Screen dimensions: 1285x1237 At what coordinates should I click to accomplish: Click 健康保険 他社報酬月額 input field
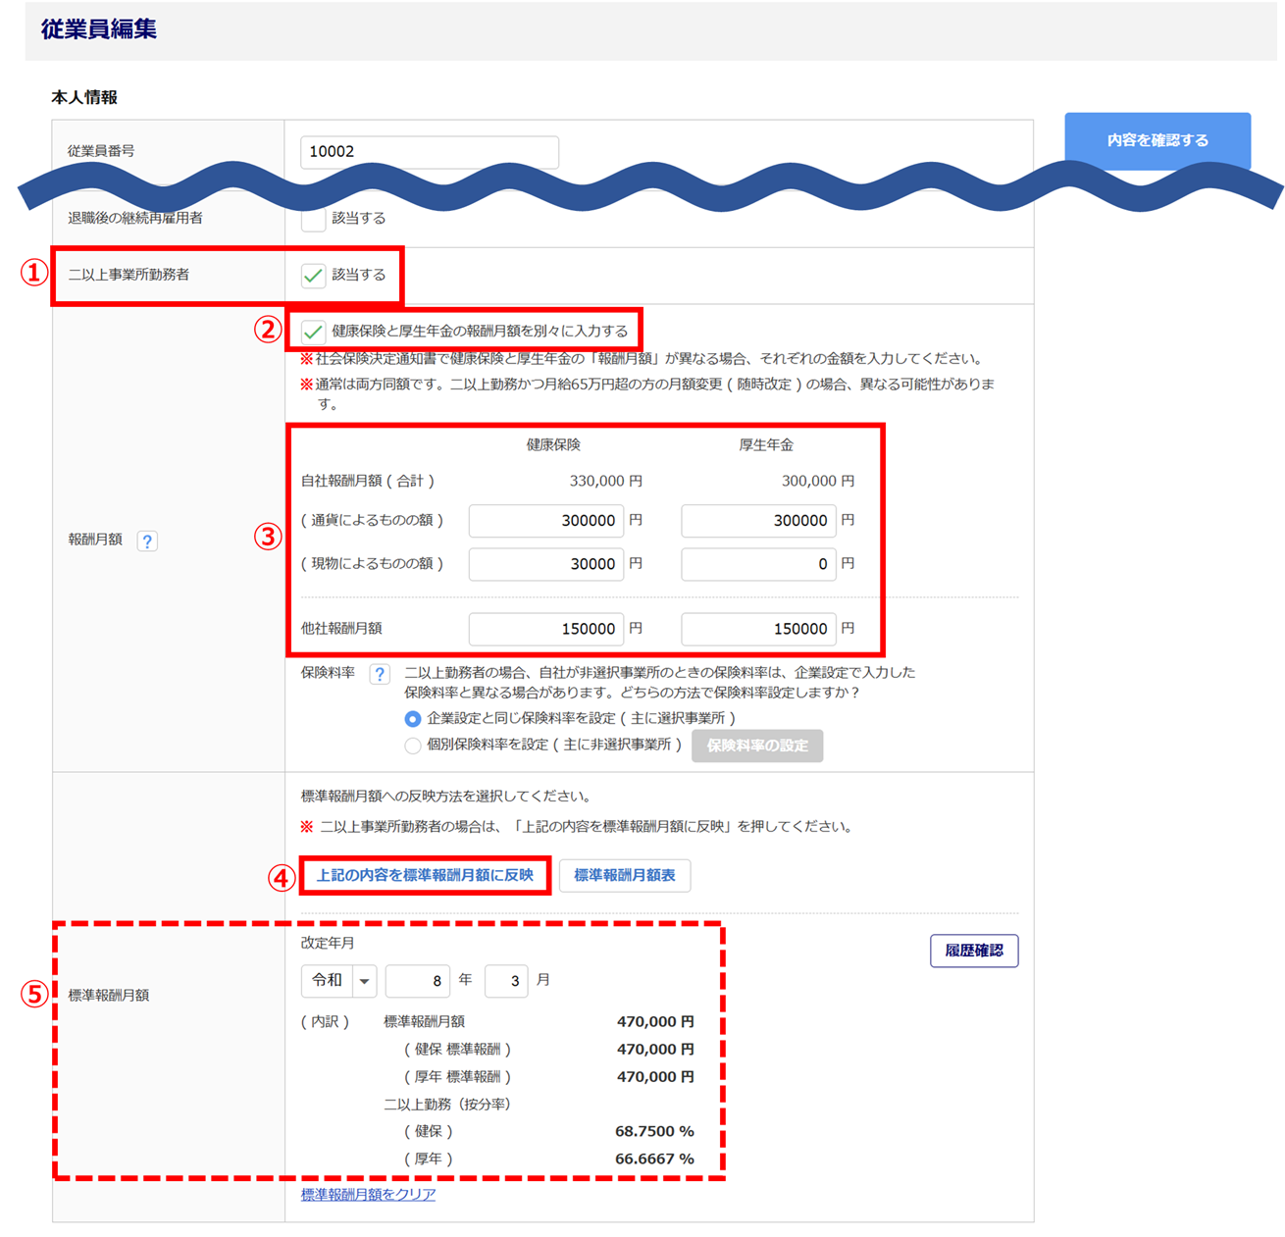click(545, 629)
